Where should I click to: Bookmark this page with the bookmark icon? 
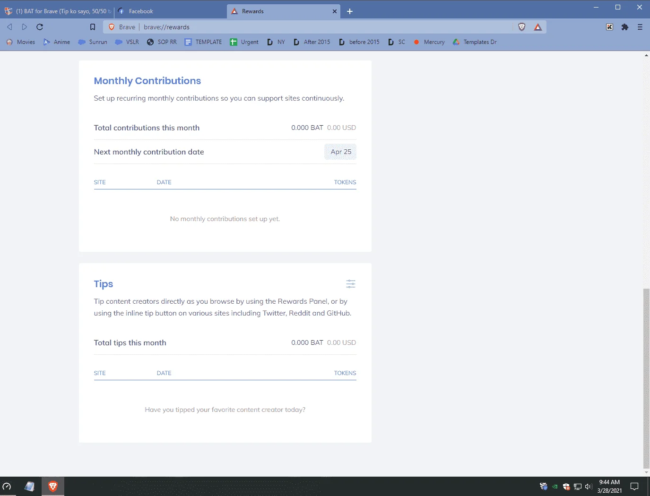click(93, 27)
